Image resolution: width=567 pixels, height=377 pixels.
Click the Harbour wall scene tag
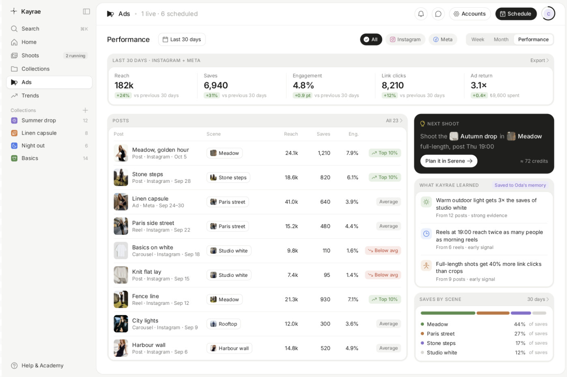pyautogui.click(x=229, y=348)
